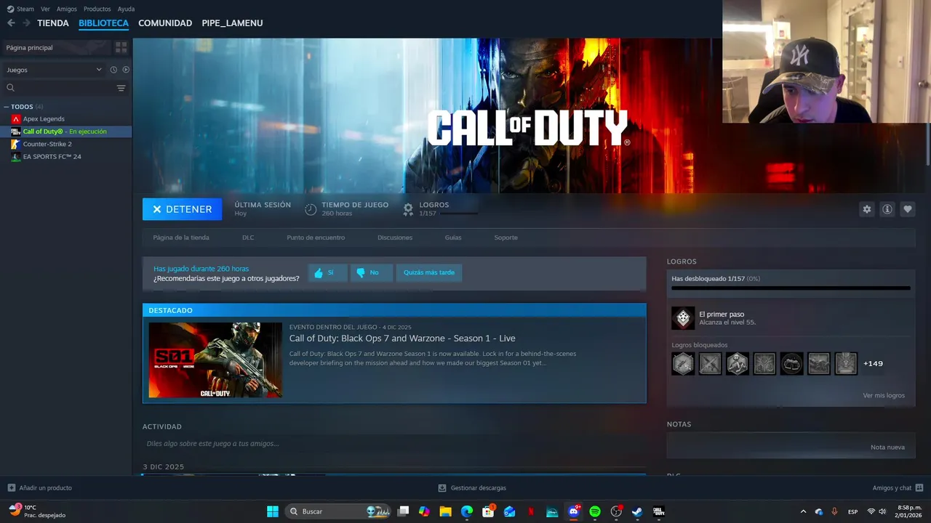The image size is (931, 523).
Task: Switch to the BIBLIOTECA tab
Action: point(103,23)
